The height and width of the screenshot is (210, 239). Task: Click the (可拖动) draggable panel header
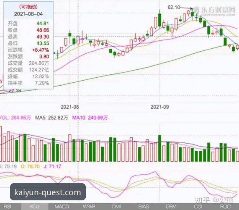tap(28, 7)
